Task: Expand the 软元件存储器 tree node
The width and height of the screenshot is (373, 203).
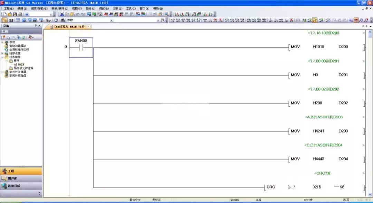Action: [x=2, y=72]
